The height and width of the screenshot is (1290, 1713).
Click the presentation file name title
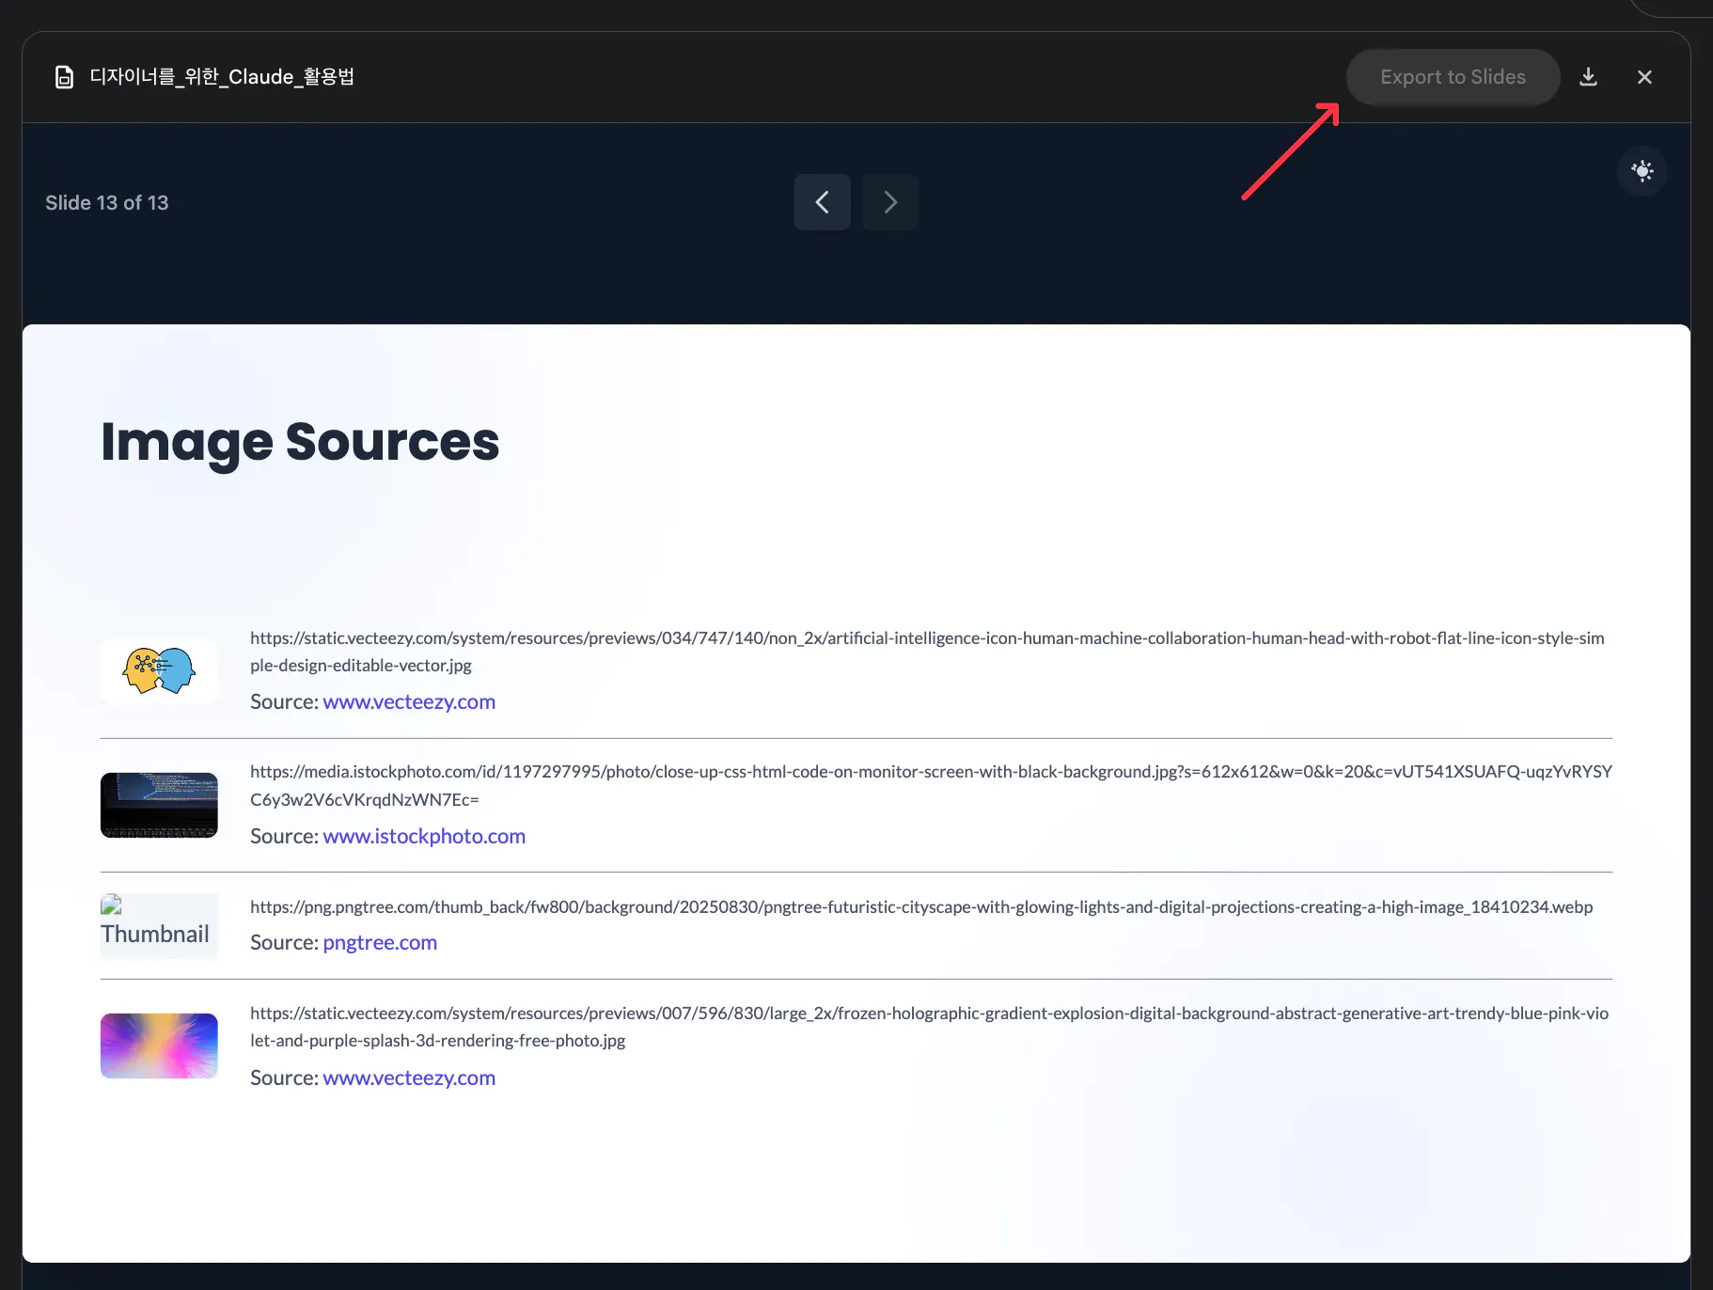click(222, 77)
